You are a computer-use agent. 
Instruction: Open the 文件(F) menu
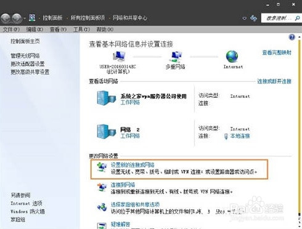(11, 30)
